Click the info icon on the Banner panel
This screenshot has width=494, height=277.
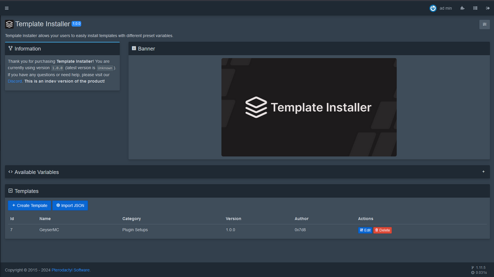point(133,48)
